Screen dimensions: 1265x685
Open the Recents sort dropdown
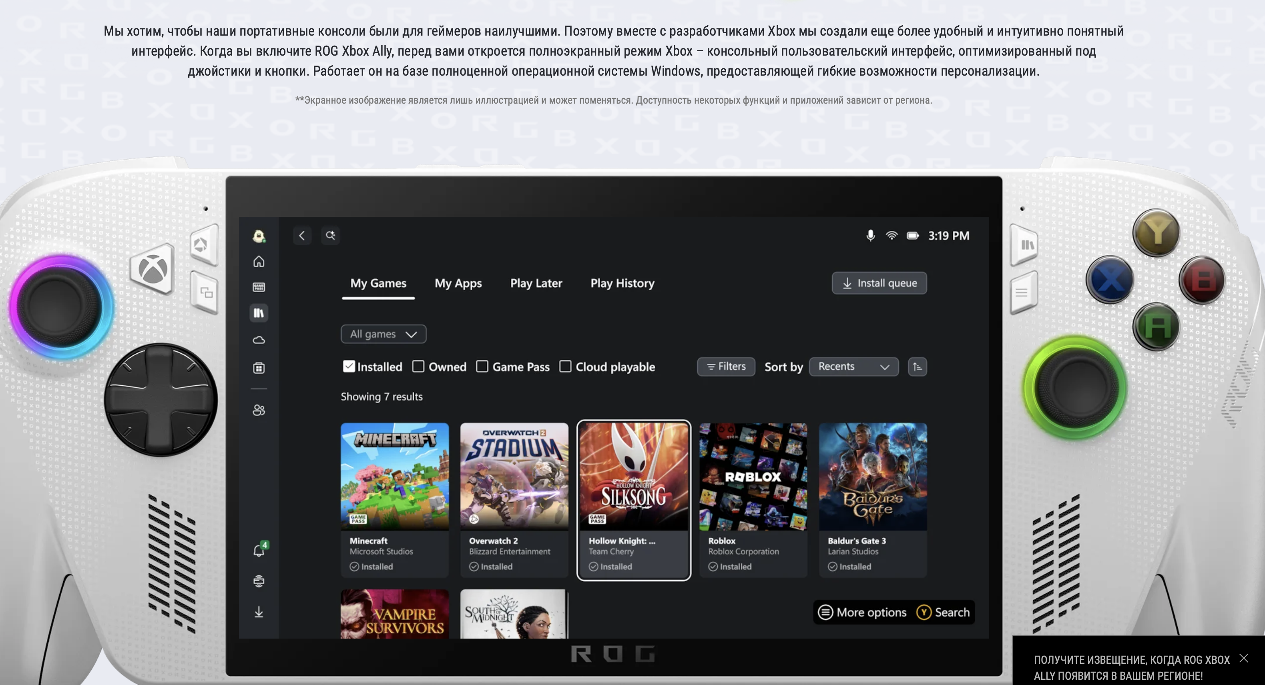click(x=853, y=367)
